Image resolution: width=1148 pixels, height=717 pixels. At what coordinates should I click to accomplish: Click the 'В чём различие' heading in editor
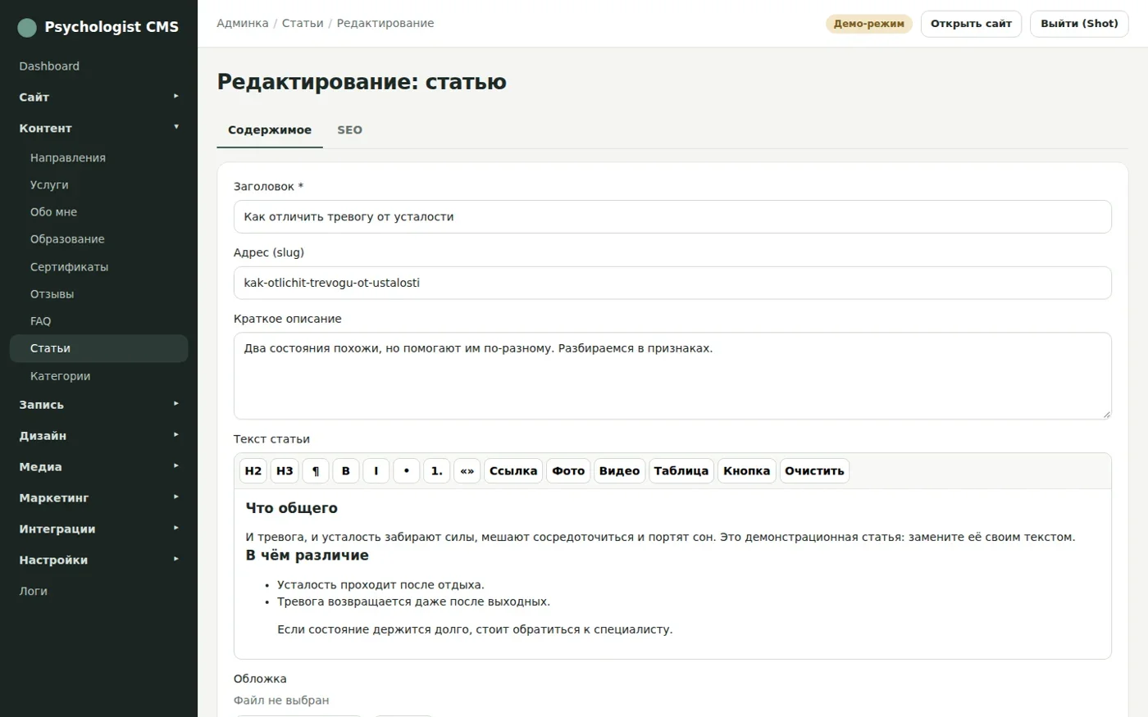tap(307, 556)
